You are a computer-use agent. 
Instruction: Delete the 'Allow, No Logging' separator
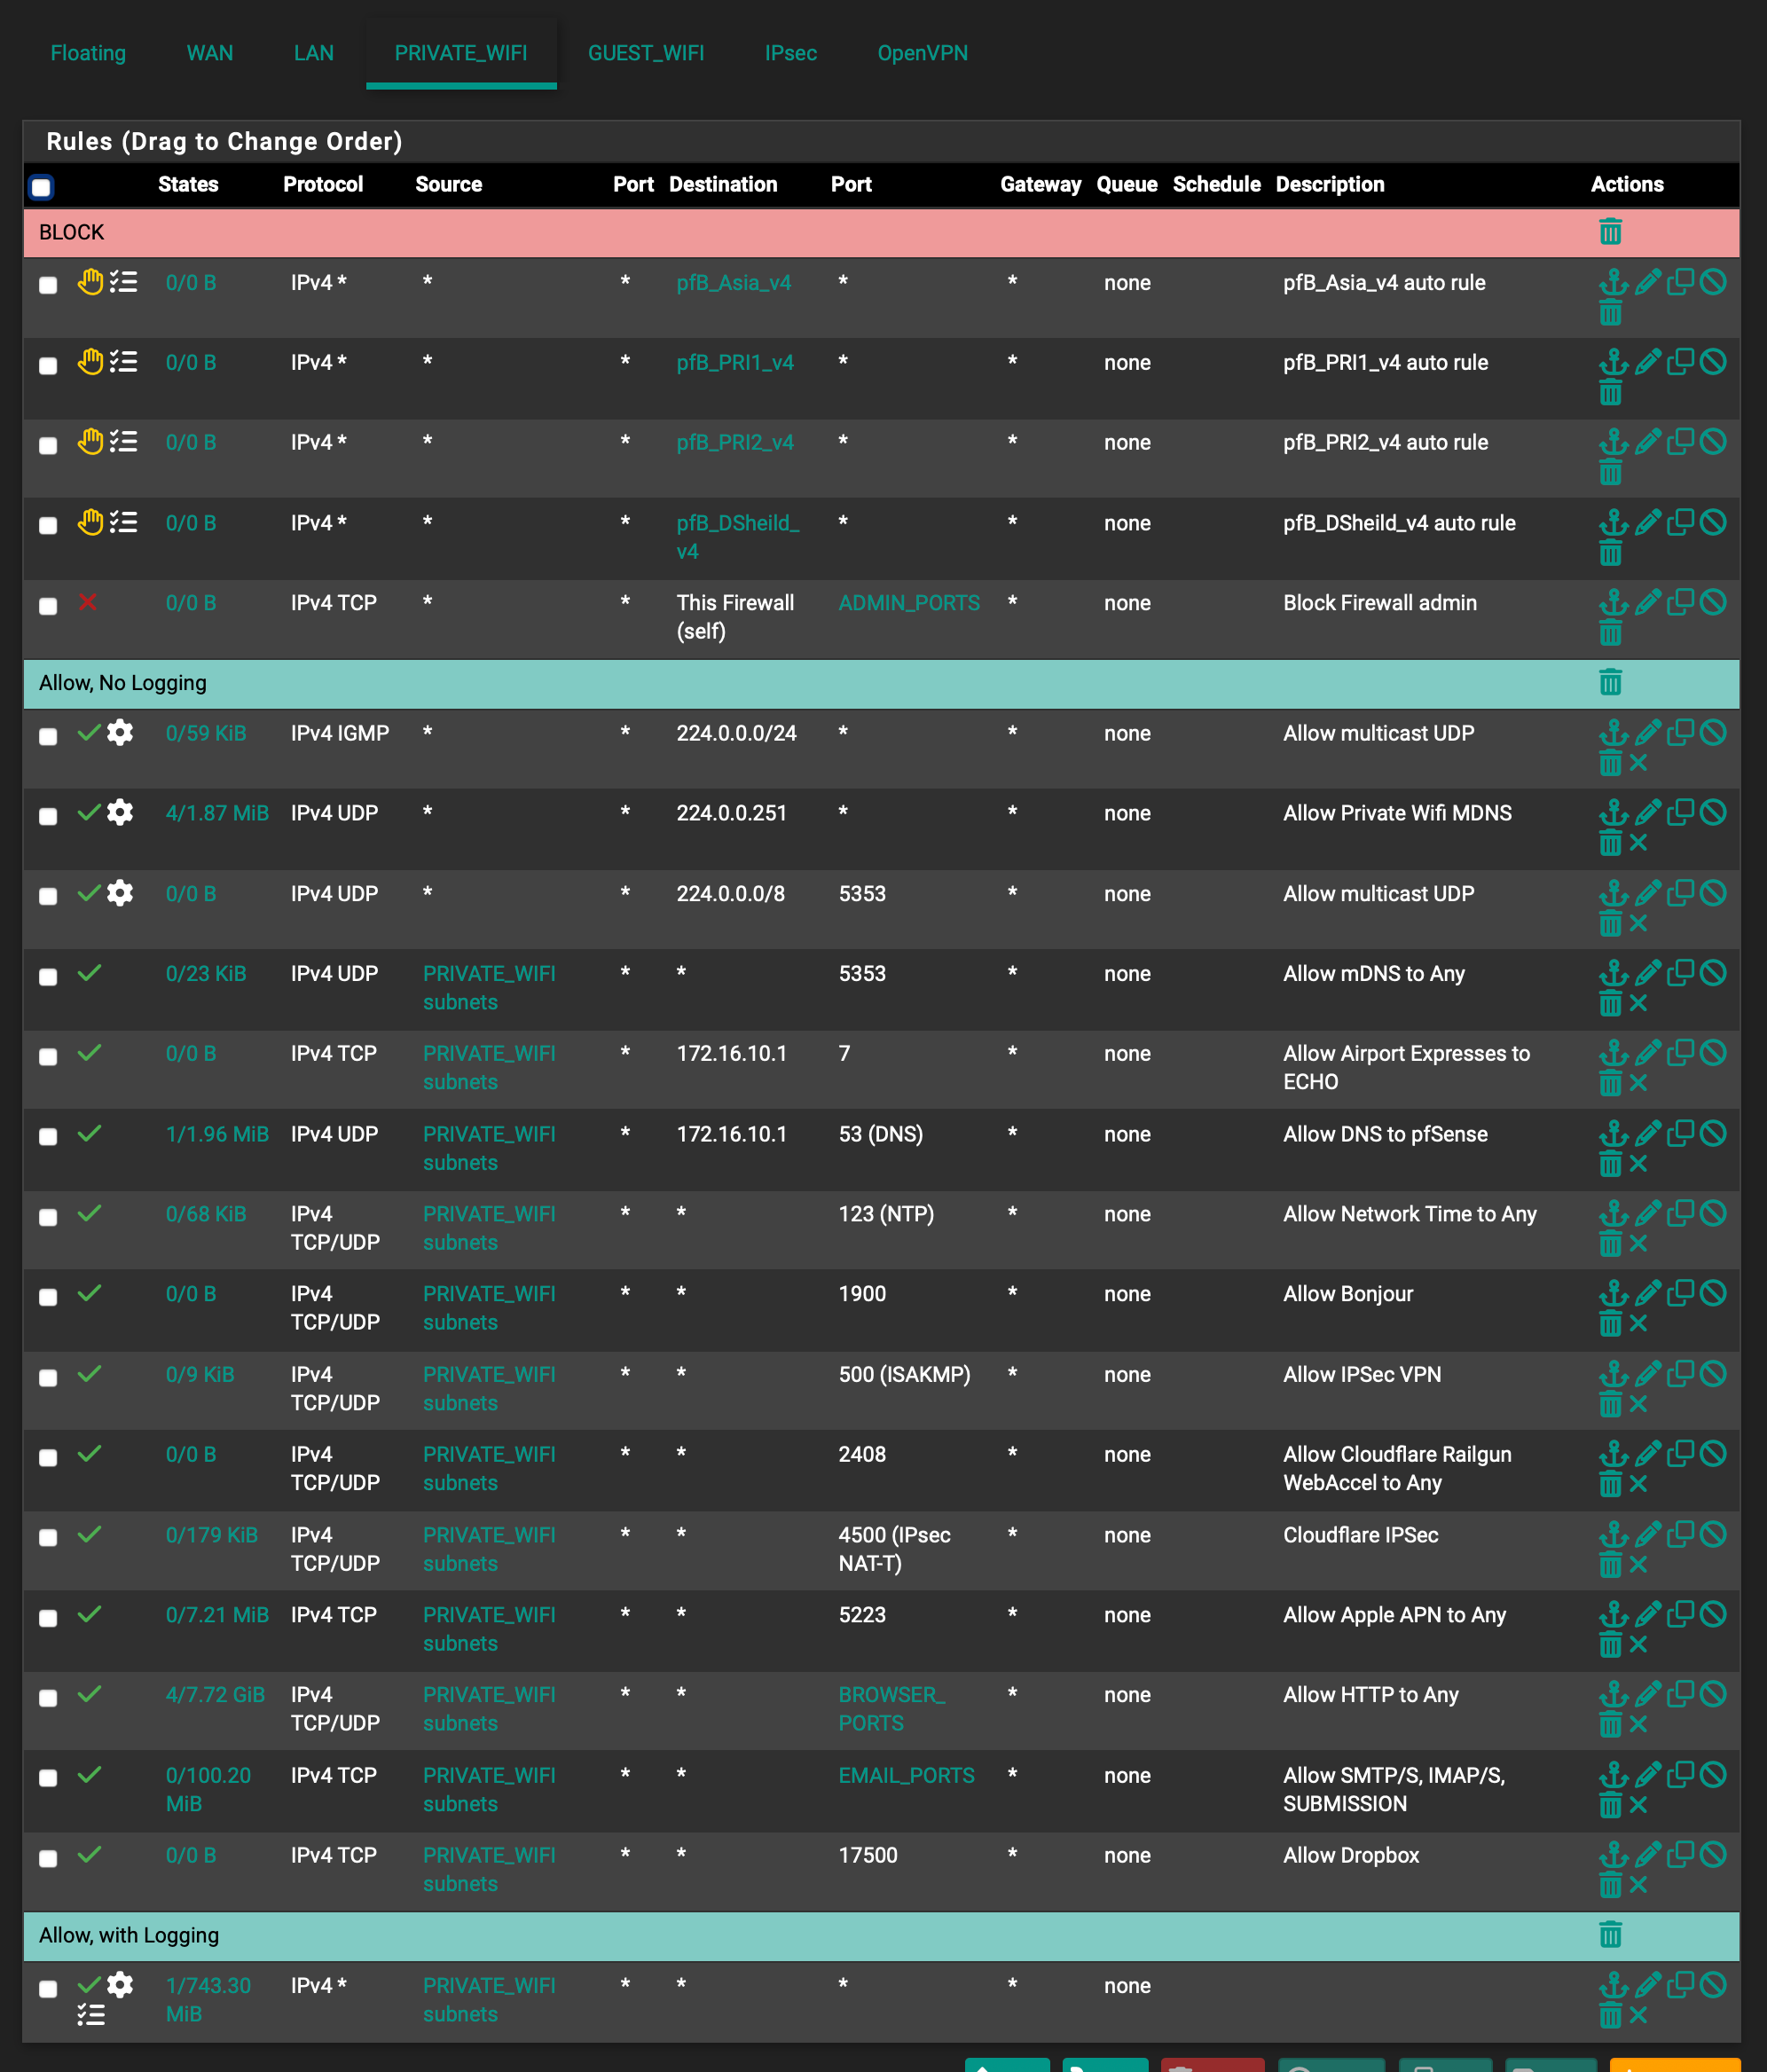point(1610,683)
